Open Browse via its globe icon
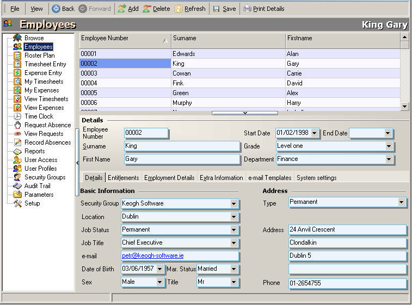412x305 pixels. coord(17,38)
